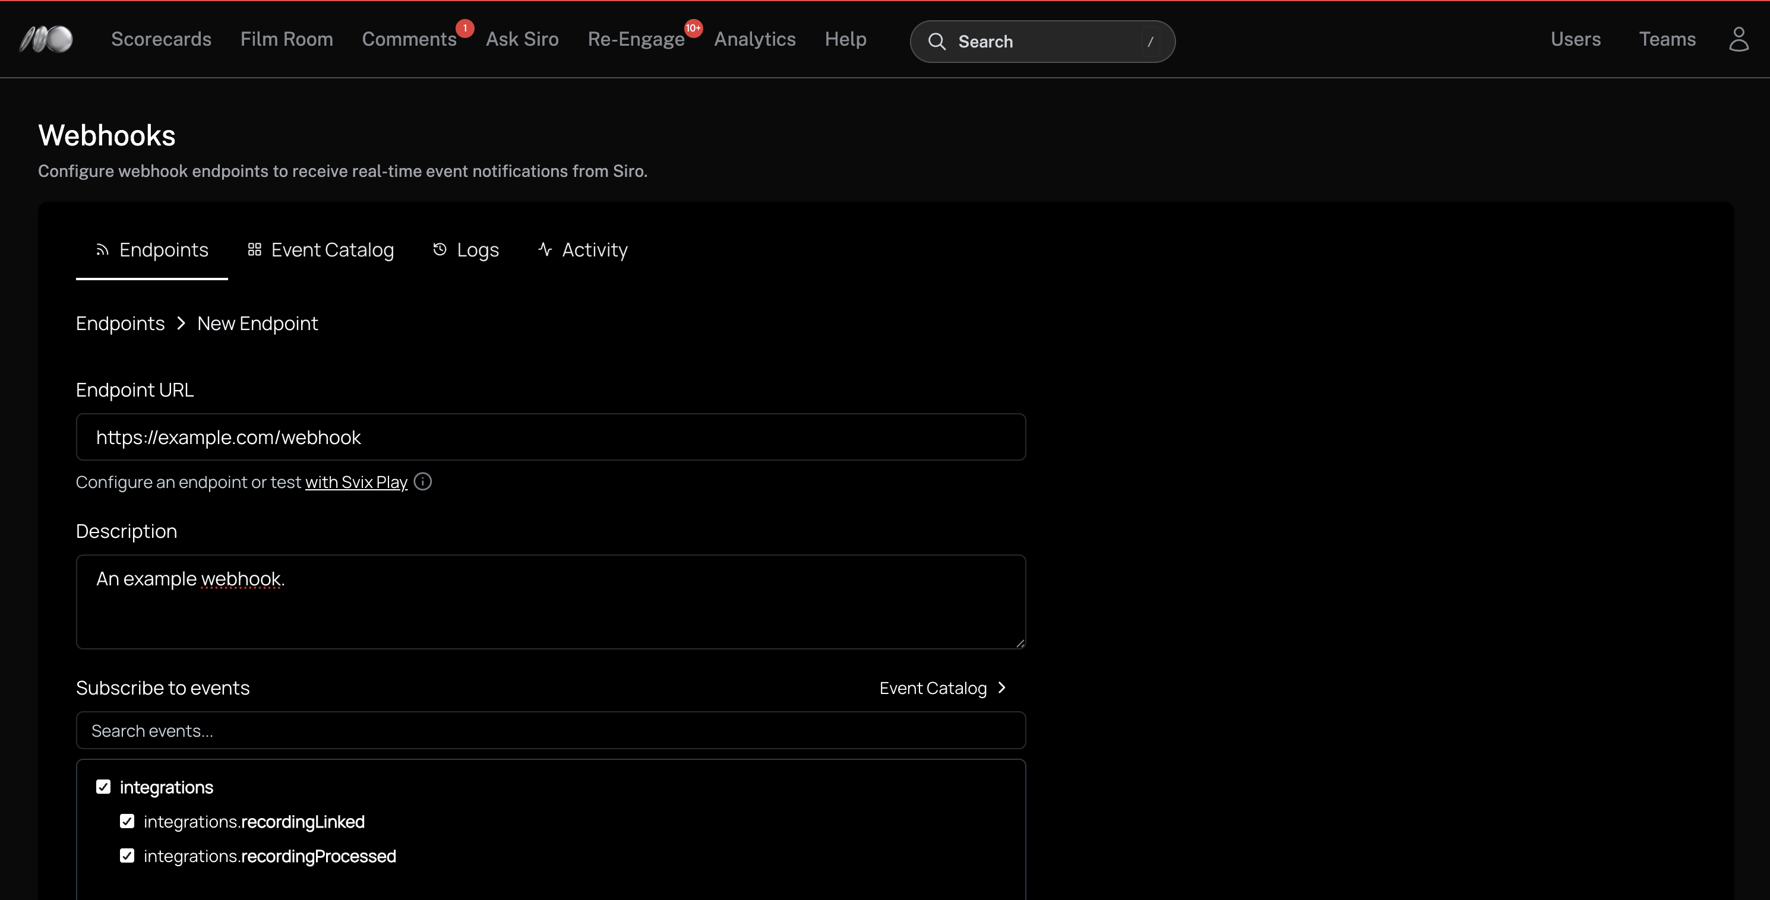The height and width of the screenshot is (900, 1770).
Task: Grab the Description textarea resize handle
Action: (1020, 643)
